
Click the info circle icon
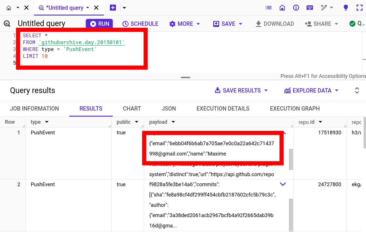[x=296, y=8]
